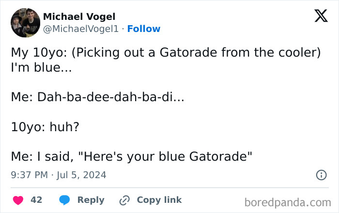Open the tweet info circle icon

[321, 175]
